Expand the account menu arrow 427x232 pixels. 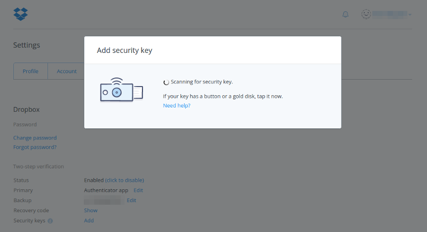point(410,15)
